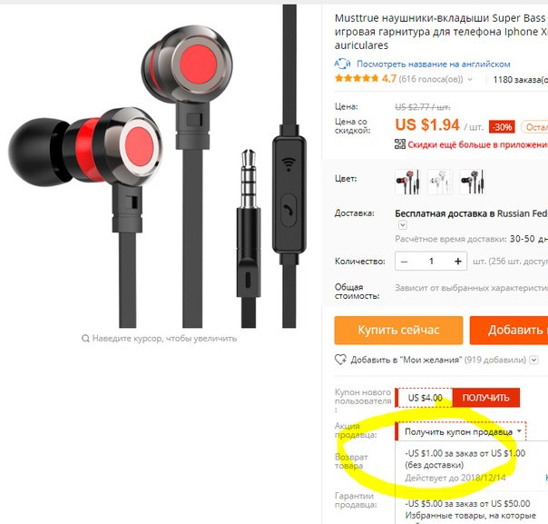Click the heart wishlist icon
Screen dimensions: 548x524
[340, 360]
